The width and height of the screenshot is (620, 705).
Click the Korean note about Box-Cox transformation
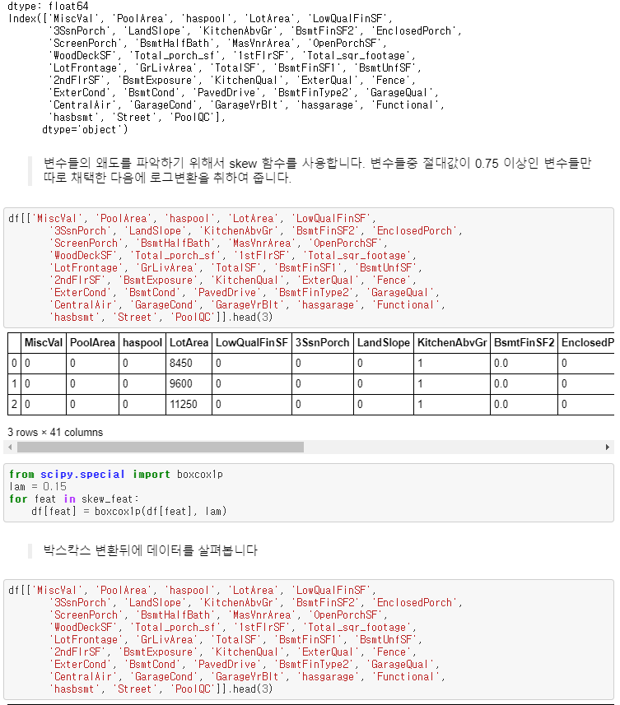pos(151,550)
